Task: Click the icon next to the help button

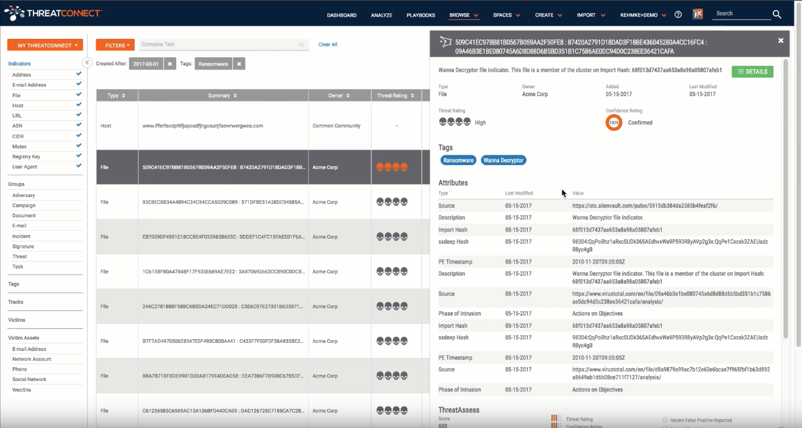Action: 698,14
